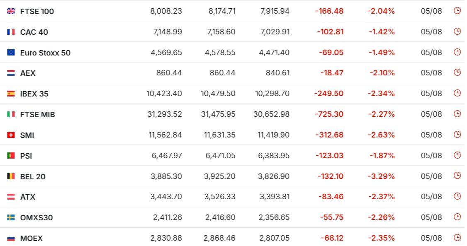Click the clock icon in SMI row

pos(457,135)
